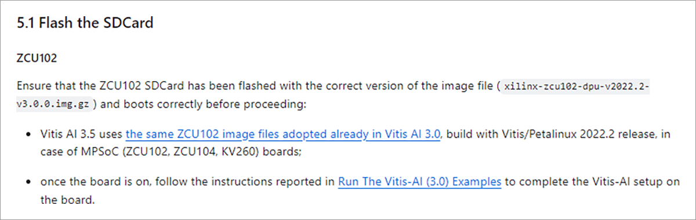696x220 pixels.
Task: Click the final words the board.
Action: pos(66,200)
